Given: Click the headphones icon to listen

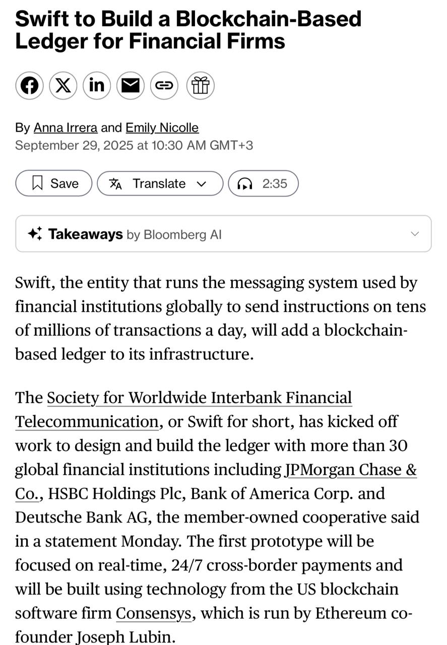Looking at the screenshot, I should 245,184.
